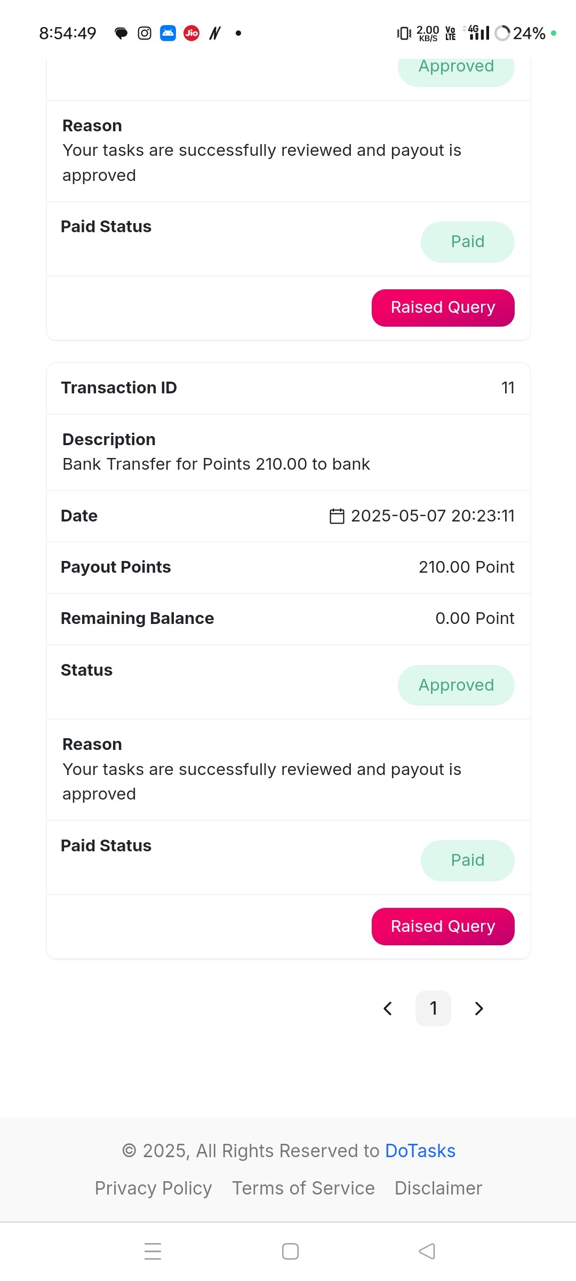
Task: Go to next page with right chevron
Action: (479, 1008)
